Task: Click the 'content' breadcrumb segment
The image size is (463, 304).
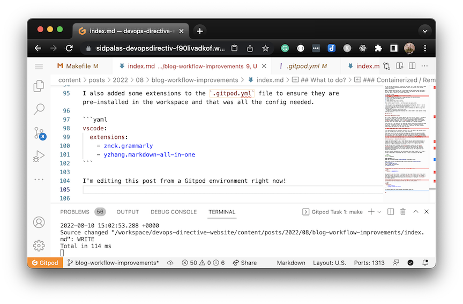Action: click(x=69, y=80)
